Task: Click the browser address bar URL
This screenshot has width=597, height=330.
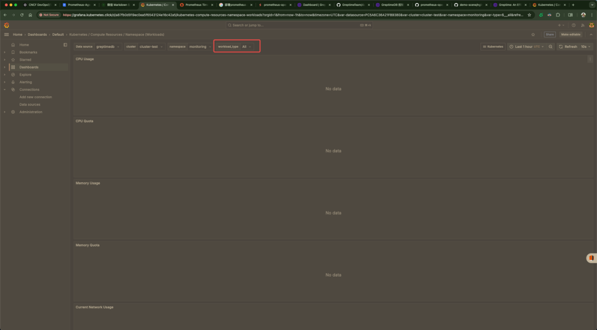Action: click(x=293, y=15)
